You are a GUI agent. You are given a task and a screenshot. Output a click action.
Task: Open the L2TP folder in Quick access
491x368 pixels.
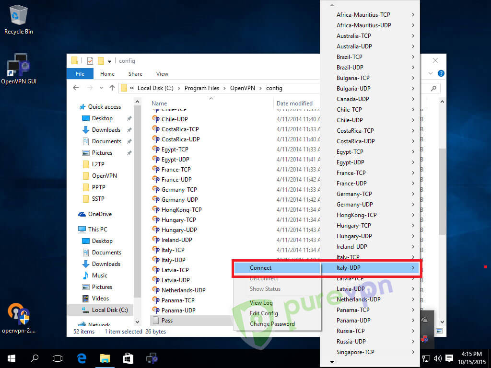94,164
